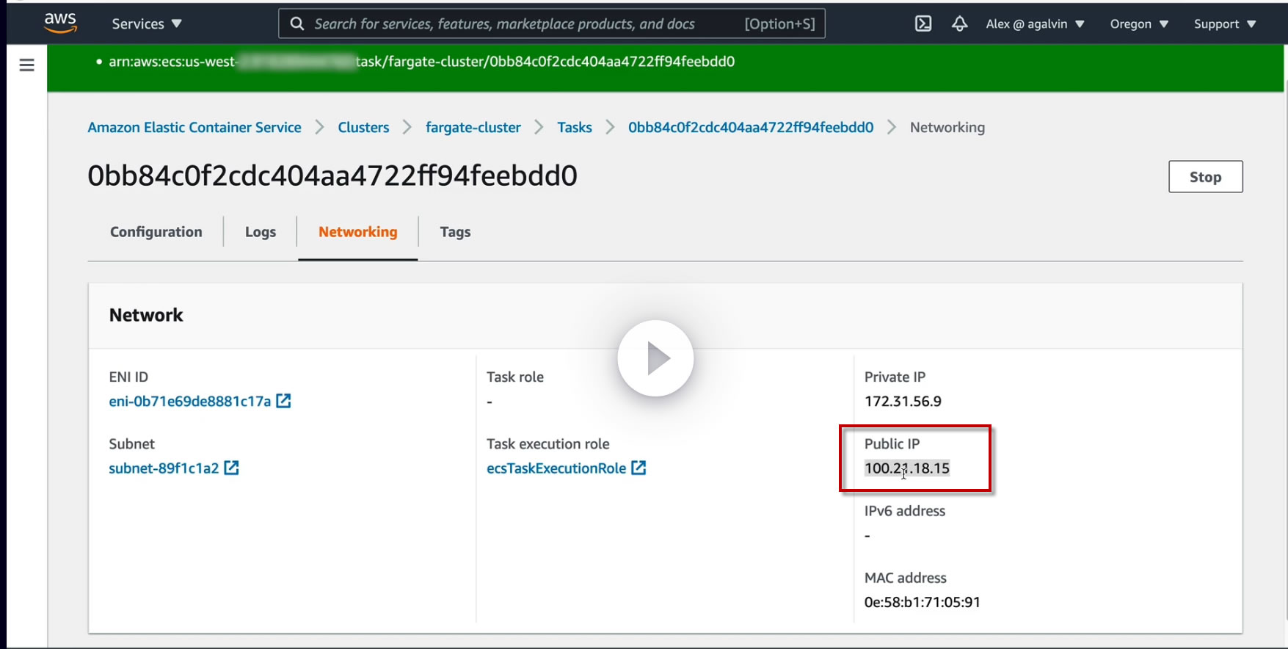The height and width of the screenshot is (649, 1288).
Task: Open subnet-89f1c1a2 external link icon
Action: click(x=231, y=468)
